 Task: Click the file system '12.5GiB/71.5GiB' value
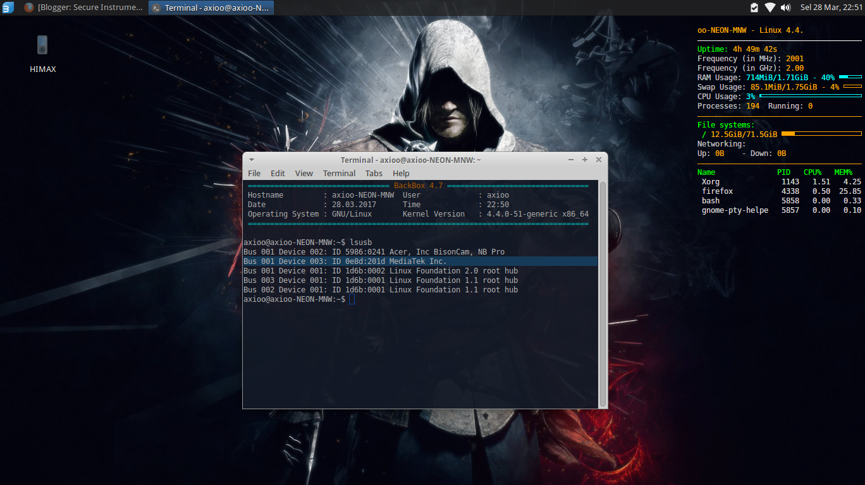pyautogui.click(x=744, y=135)
